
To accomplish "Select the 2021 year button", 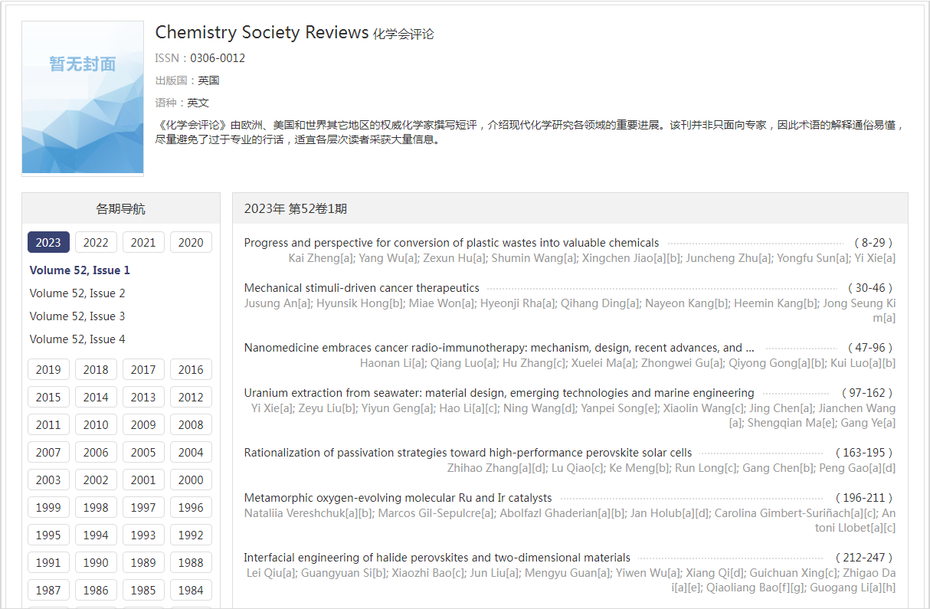I will tap(143, 242).
